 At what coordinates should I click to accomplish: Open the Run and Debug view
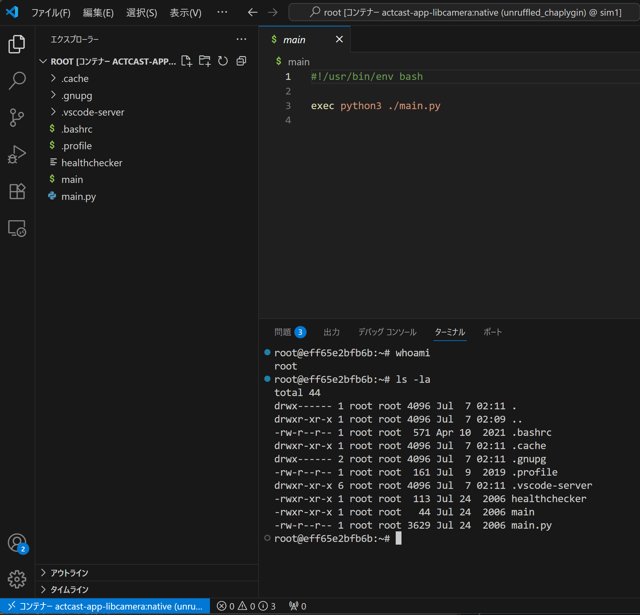click(x=17, y=154)
